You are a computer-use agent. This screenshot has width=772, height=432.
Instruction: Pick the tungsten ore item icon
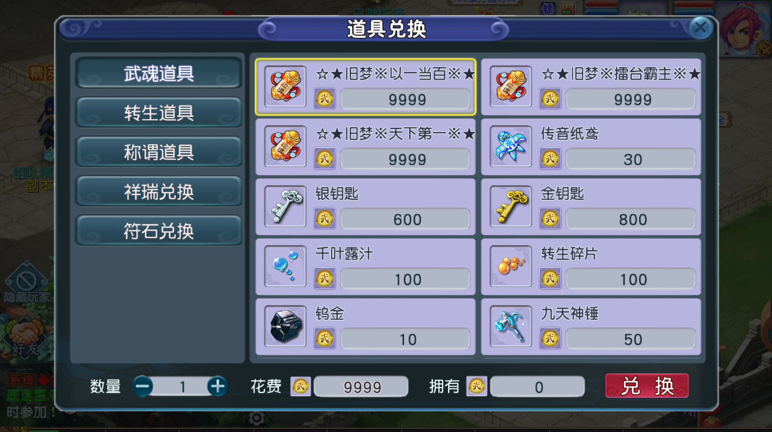pyautogui.click(x=285, y=326)
